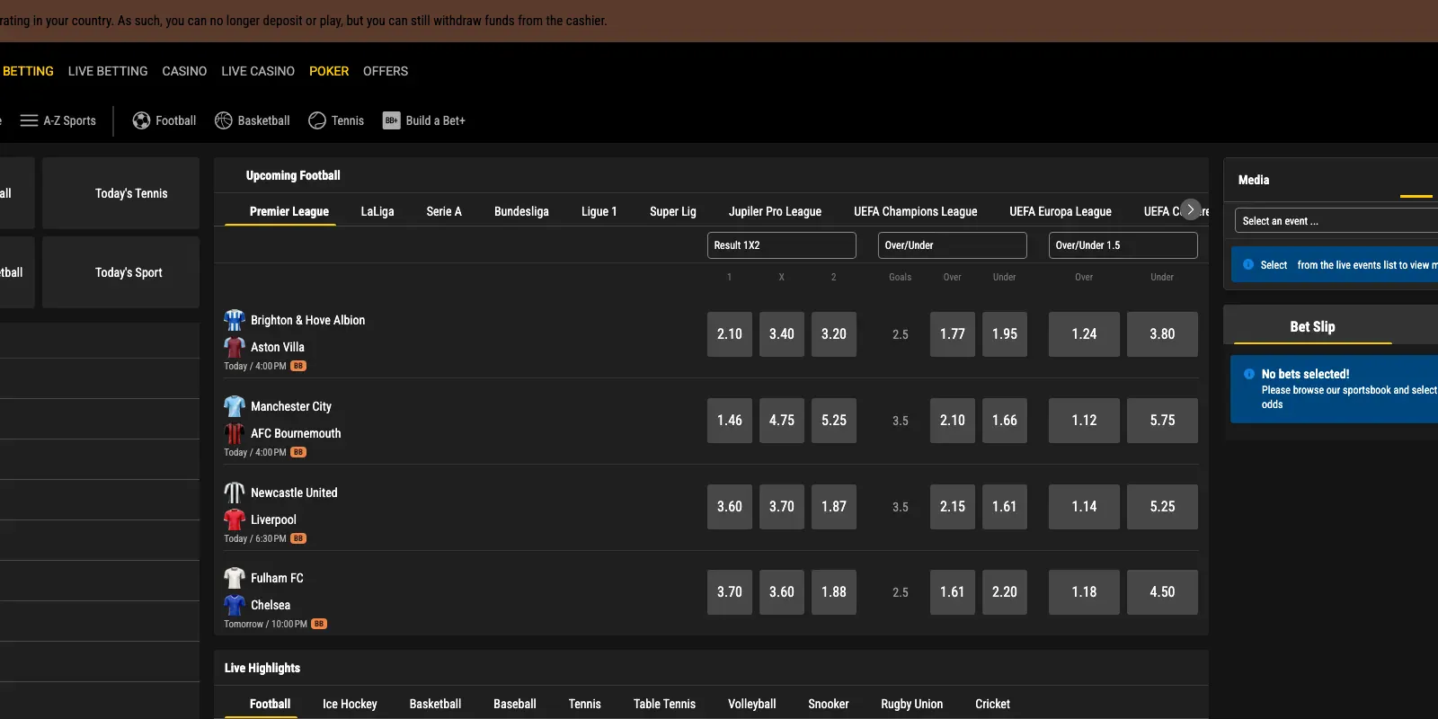Select AFC Bournemouth win odds 5.25
The height and width of the screenshot is (719, 1438).
(x=834, y=421)
